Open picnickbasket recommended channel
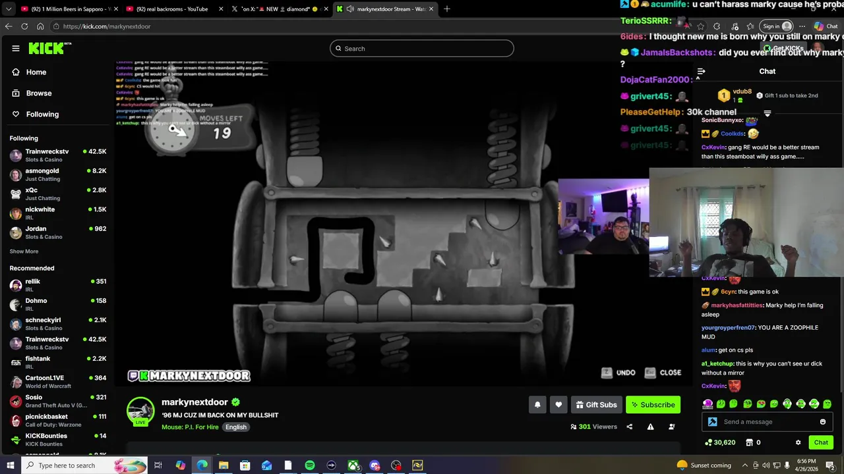The height and width of the screenshot is (474, 844). (58, 420)
